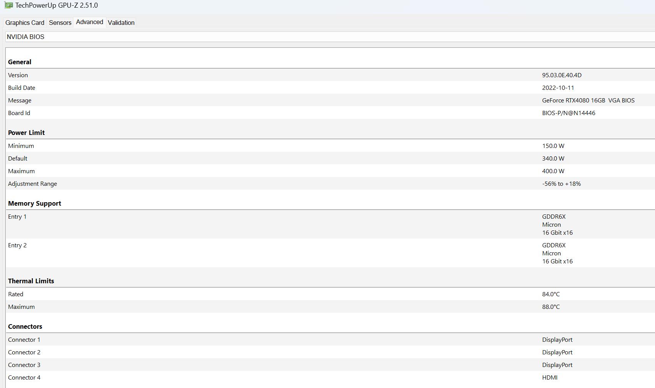Select the Memory Support Entry 1 label
The width and height of the screenshot is (655, 388).
coord(17,217)
